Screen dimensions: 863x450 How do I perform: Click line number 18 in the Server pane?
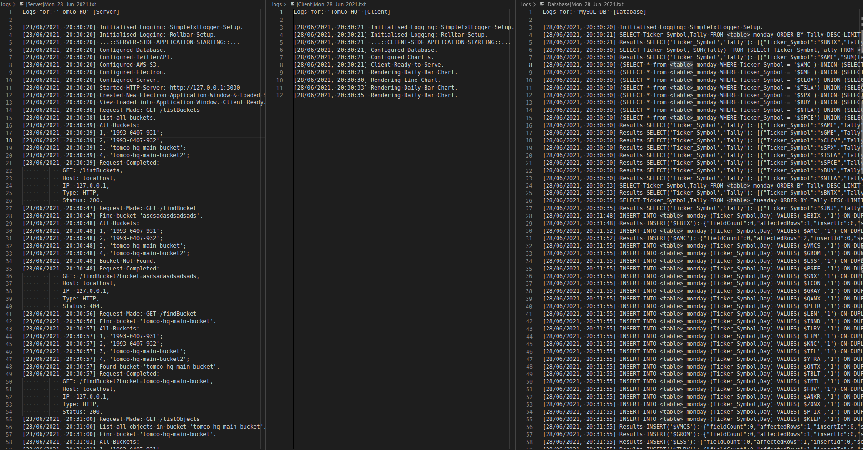point(9,140)
